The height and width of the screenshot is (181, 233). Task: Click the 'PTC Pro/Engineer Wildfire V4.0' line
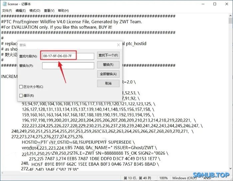72,22
